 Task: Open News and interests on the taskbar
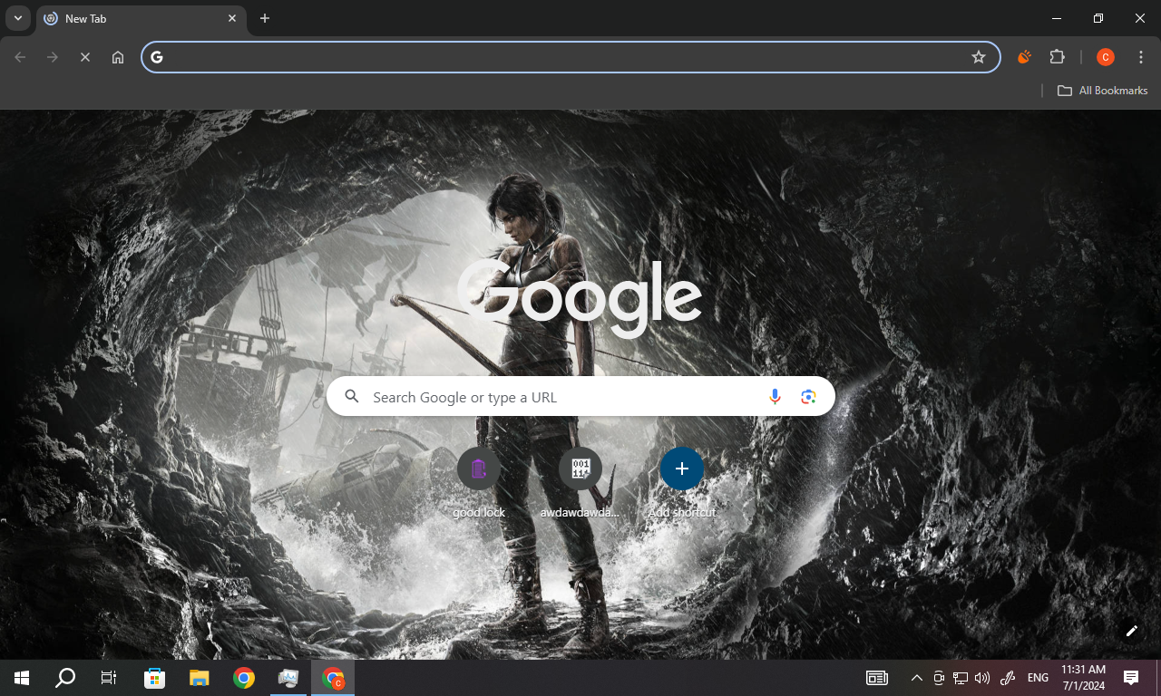coord(876,678)
